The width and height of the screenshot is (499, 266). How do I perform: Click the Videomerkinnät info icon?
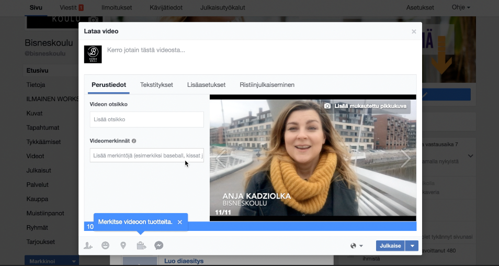click(x=134, y=141)
